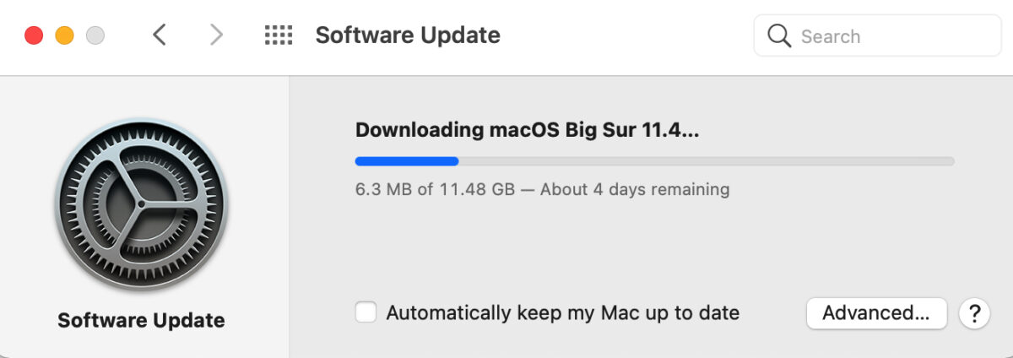1013x358 pixels.
Task: Go back using the left chevron
Action: [x=160, y=35]
